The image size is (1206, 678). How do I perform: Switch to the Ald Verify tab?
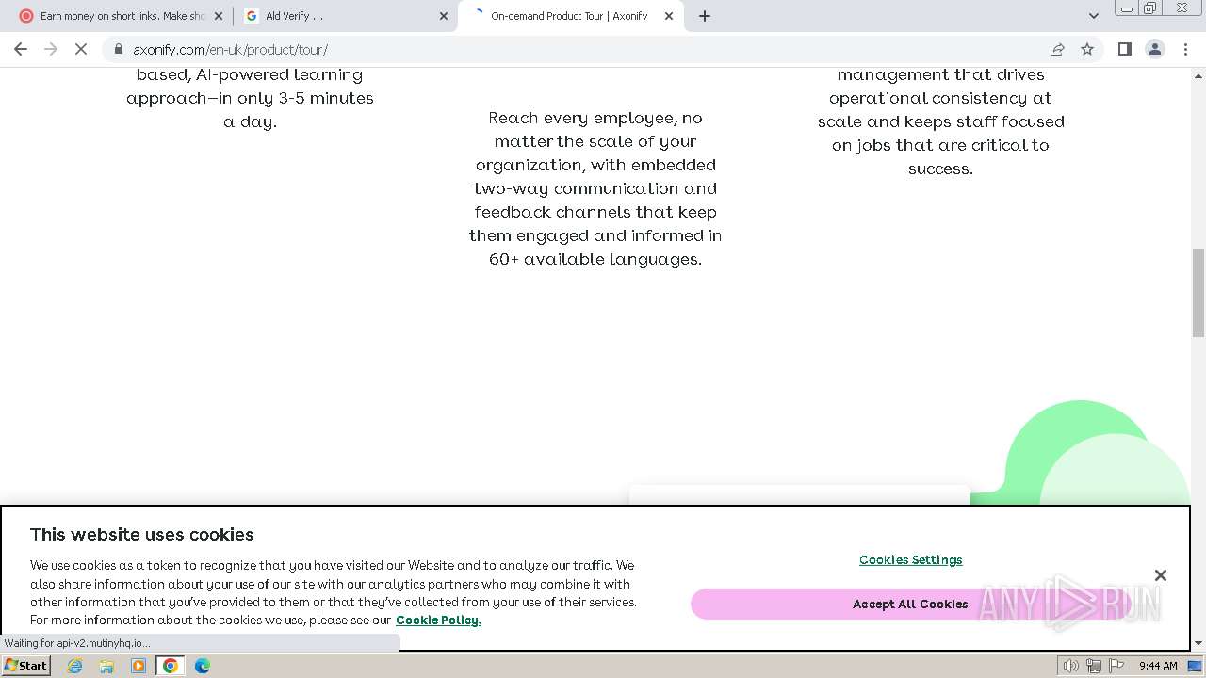click(346, 16)
